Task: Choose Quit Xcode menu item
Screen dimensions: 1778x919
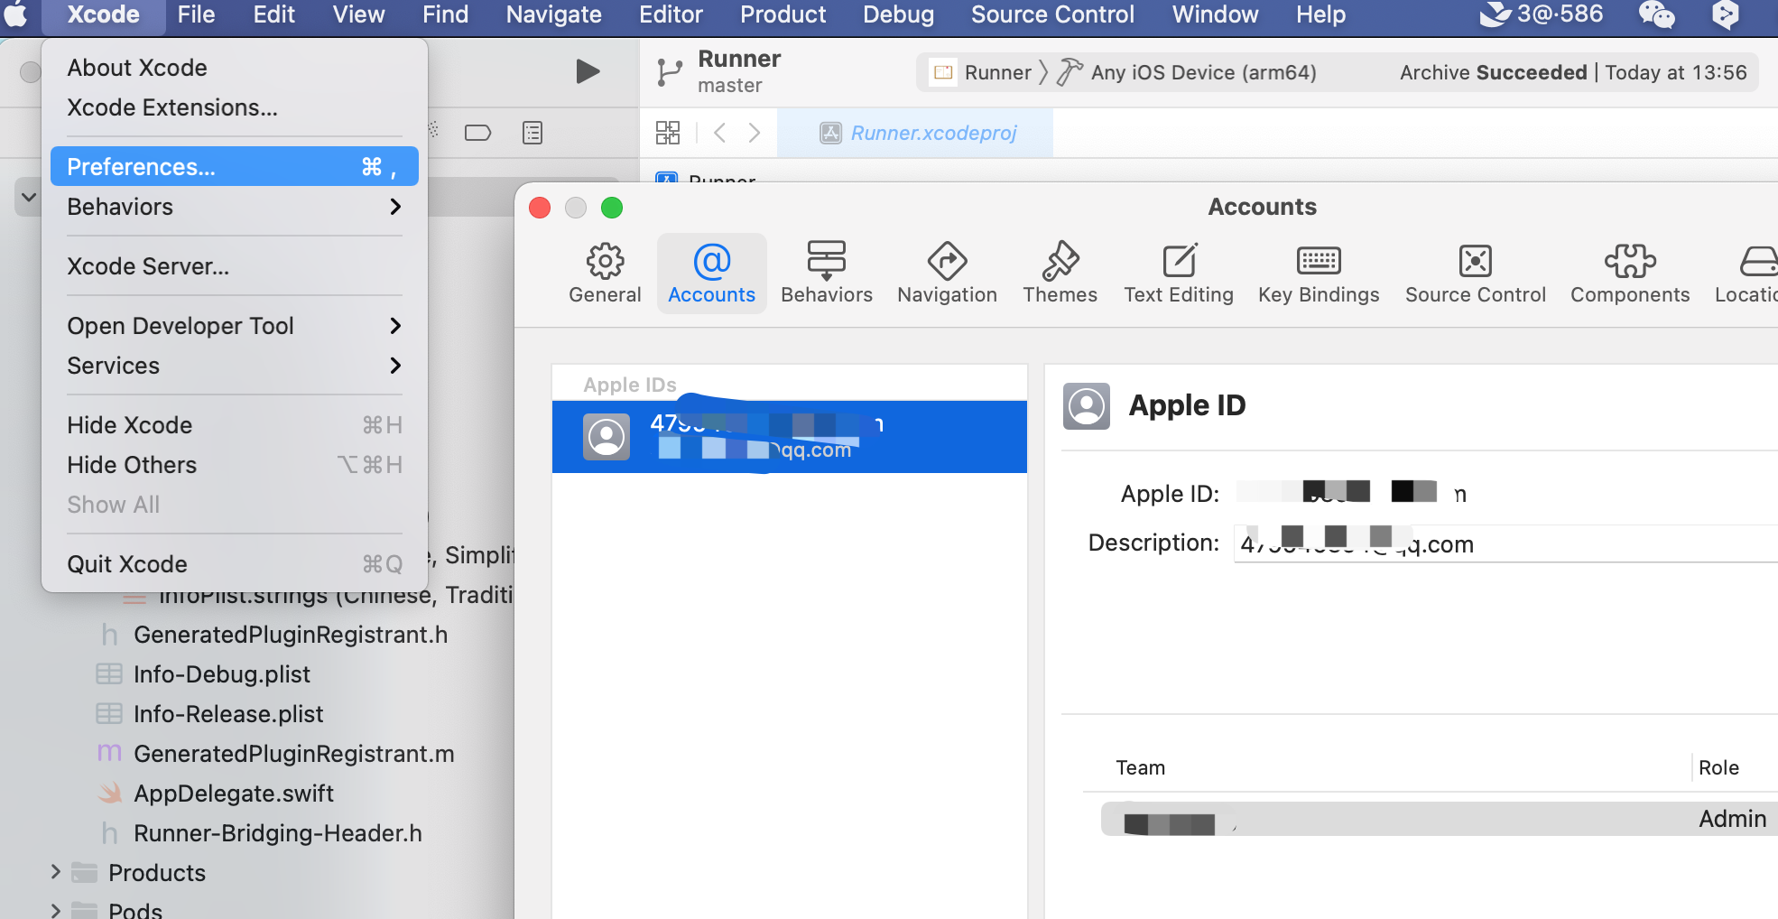Action: 235,564
